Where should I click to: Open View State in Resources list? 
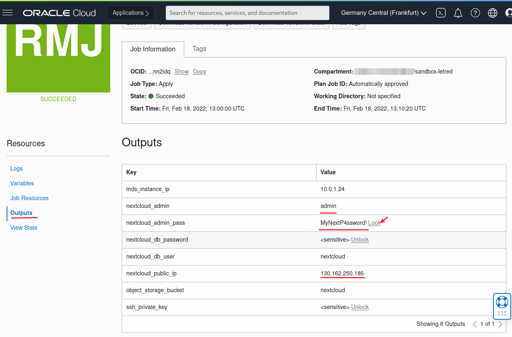24,228
